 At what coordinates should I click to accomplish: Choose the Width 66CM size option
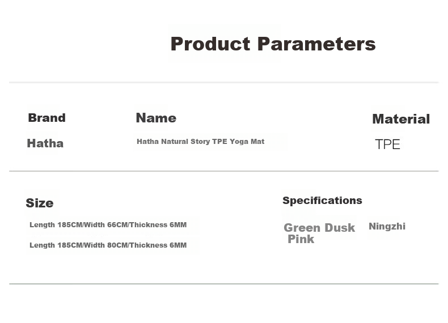pyautogui.click(x=108, y=225)
